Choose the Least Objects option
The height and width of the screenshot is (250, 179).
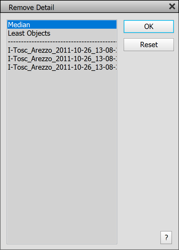[x=29, y=33]
